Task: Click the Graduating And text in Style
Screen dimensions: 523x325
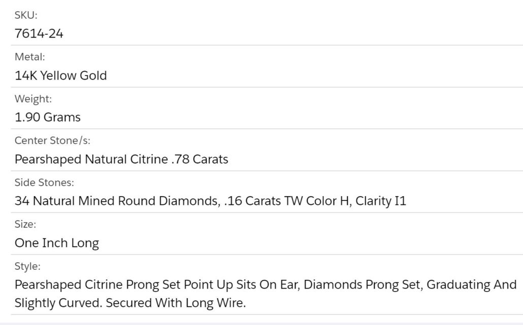Action: tap(472, 285)
